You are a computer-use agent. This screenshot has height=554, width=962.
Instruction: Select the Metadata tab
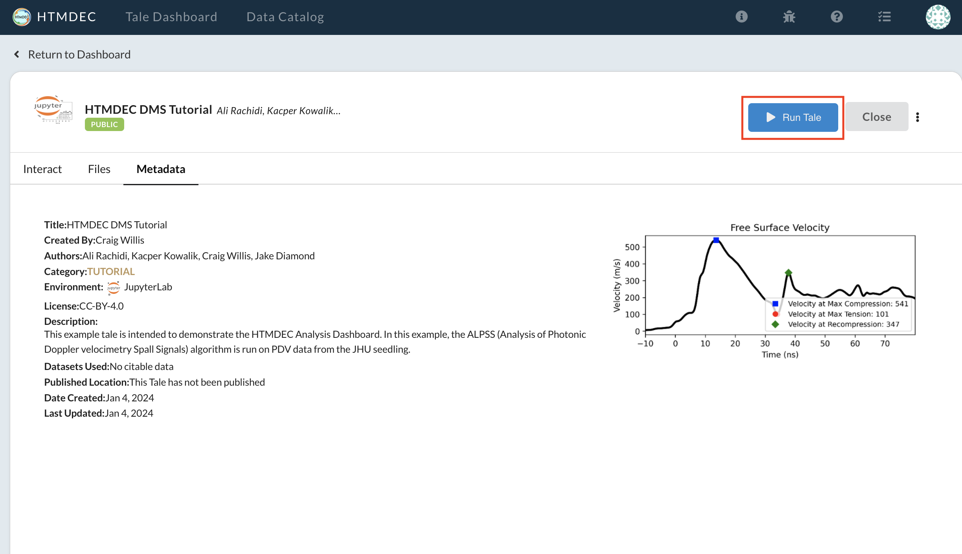(x=161, y=169)
